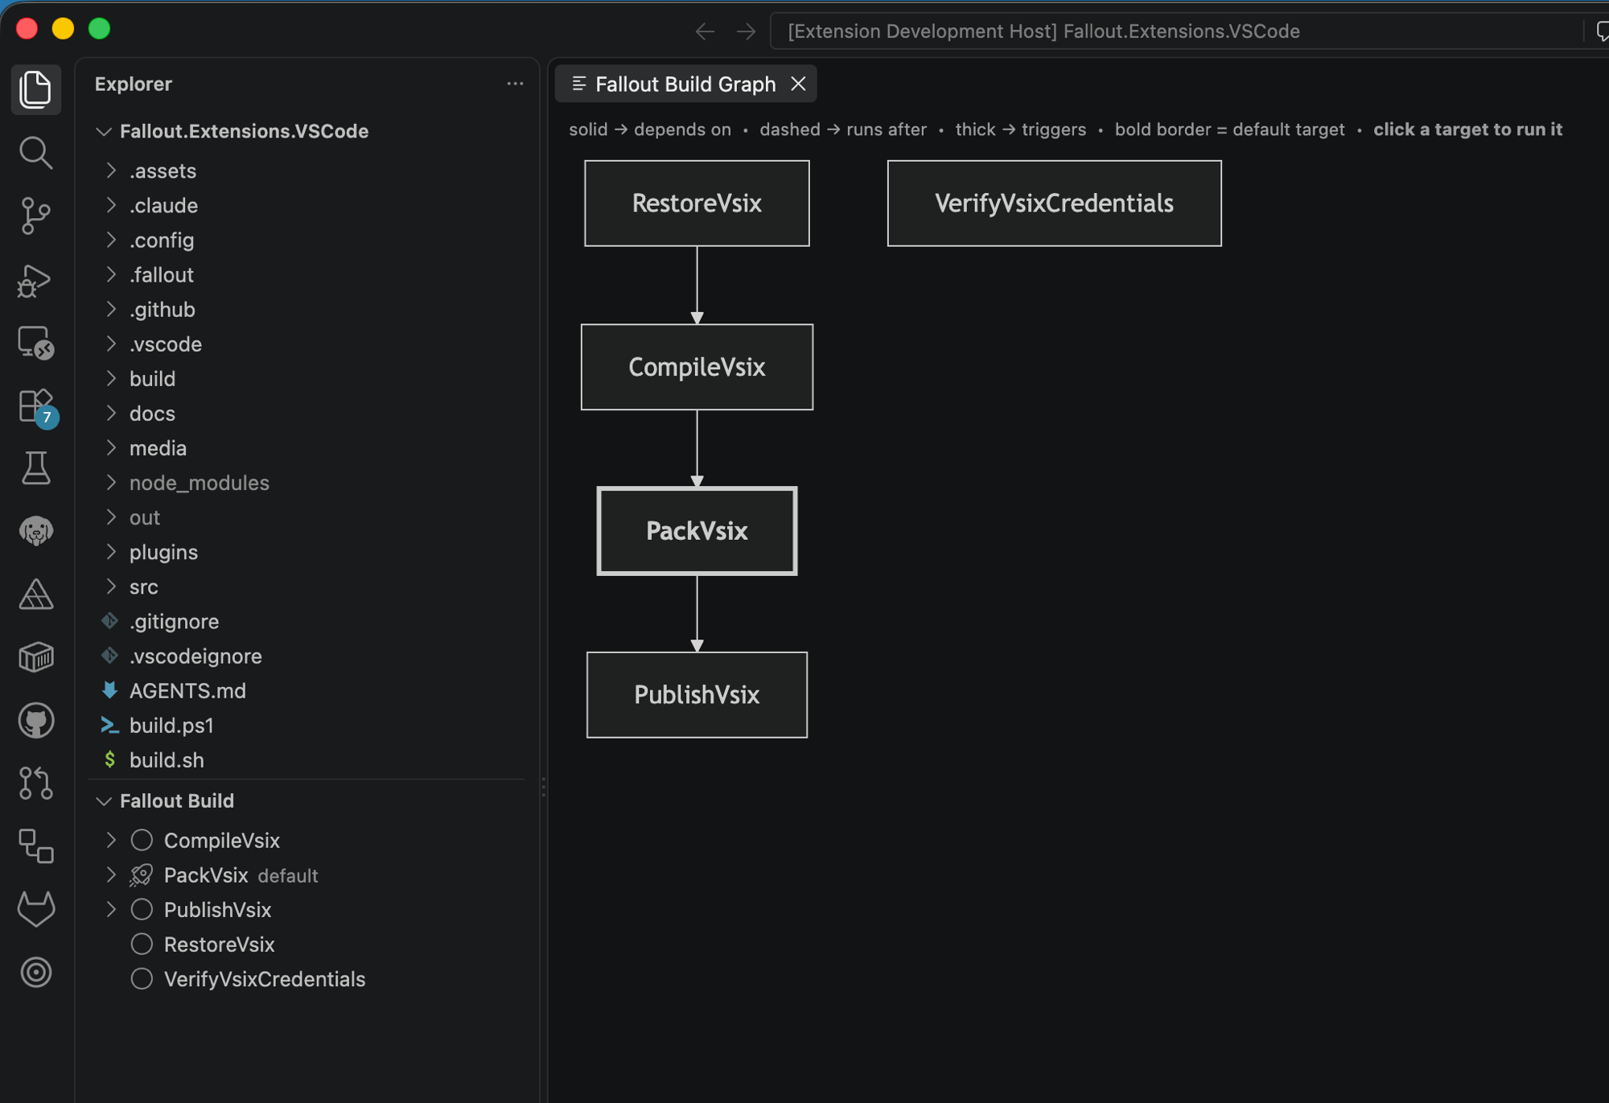Go forward with the navigation right arrow
Image resolution: width=1609 pixels, height=1103 pixels.
tap(747, 31)
